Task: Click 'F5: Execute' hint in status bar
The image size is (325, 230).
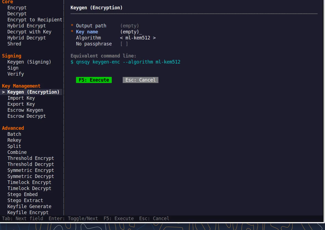Action: (119, 219)
